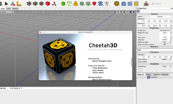Click OK next to Make active camera
Image resolution: width=173 pixels, height=104 pixels.
coord(165,44)
